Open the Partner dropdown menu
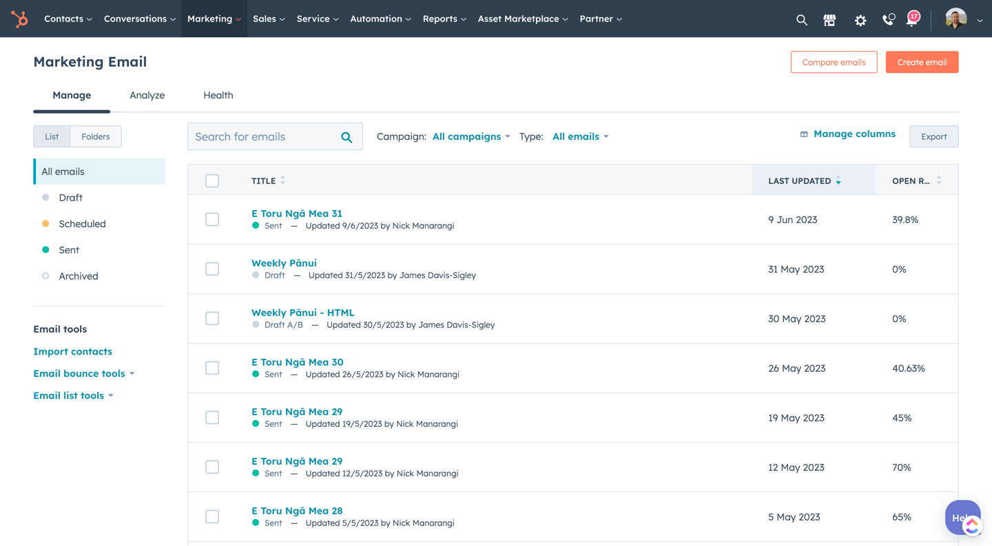Viewport: 992px width, 546px height. [x=601, y=19]
